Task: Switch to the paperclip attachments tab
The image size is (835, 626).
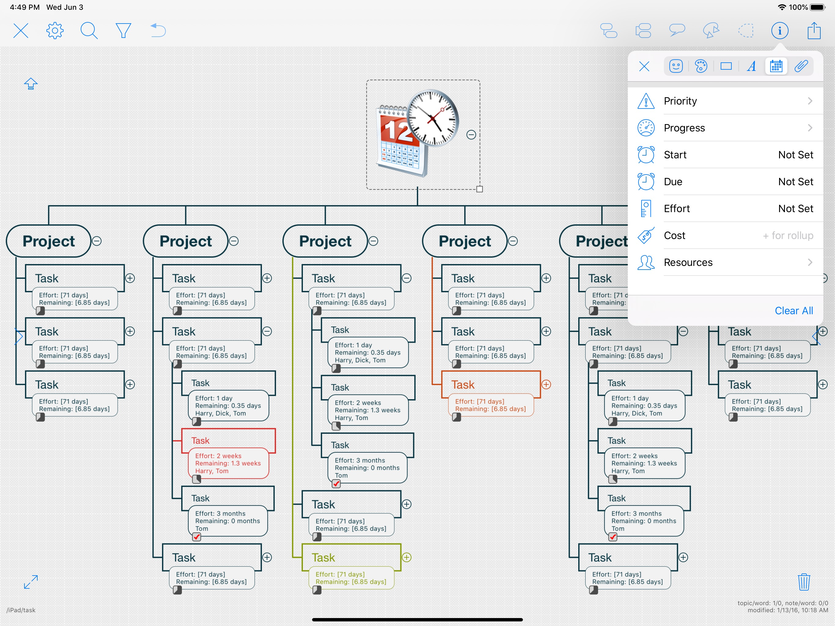Action: click(801, 66)
